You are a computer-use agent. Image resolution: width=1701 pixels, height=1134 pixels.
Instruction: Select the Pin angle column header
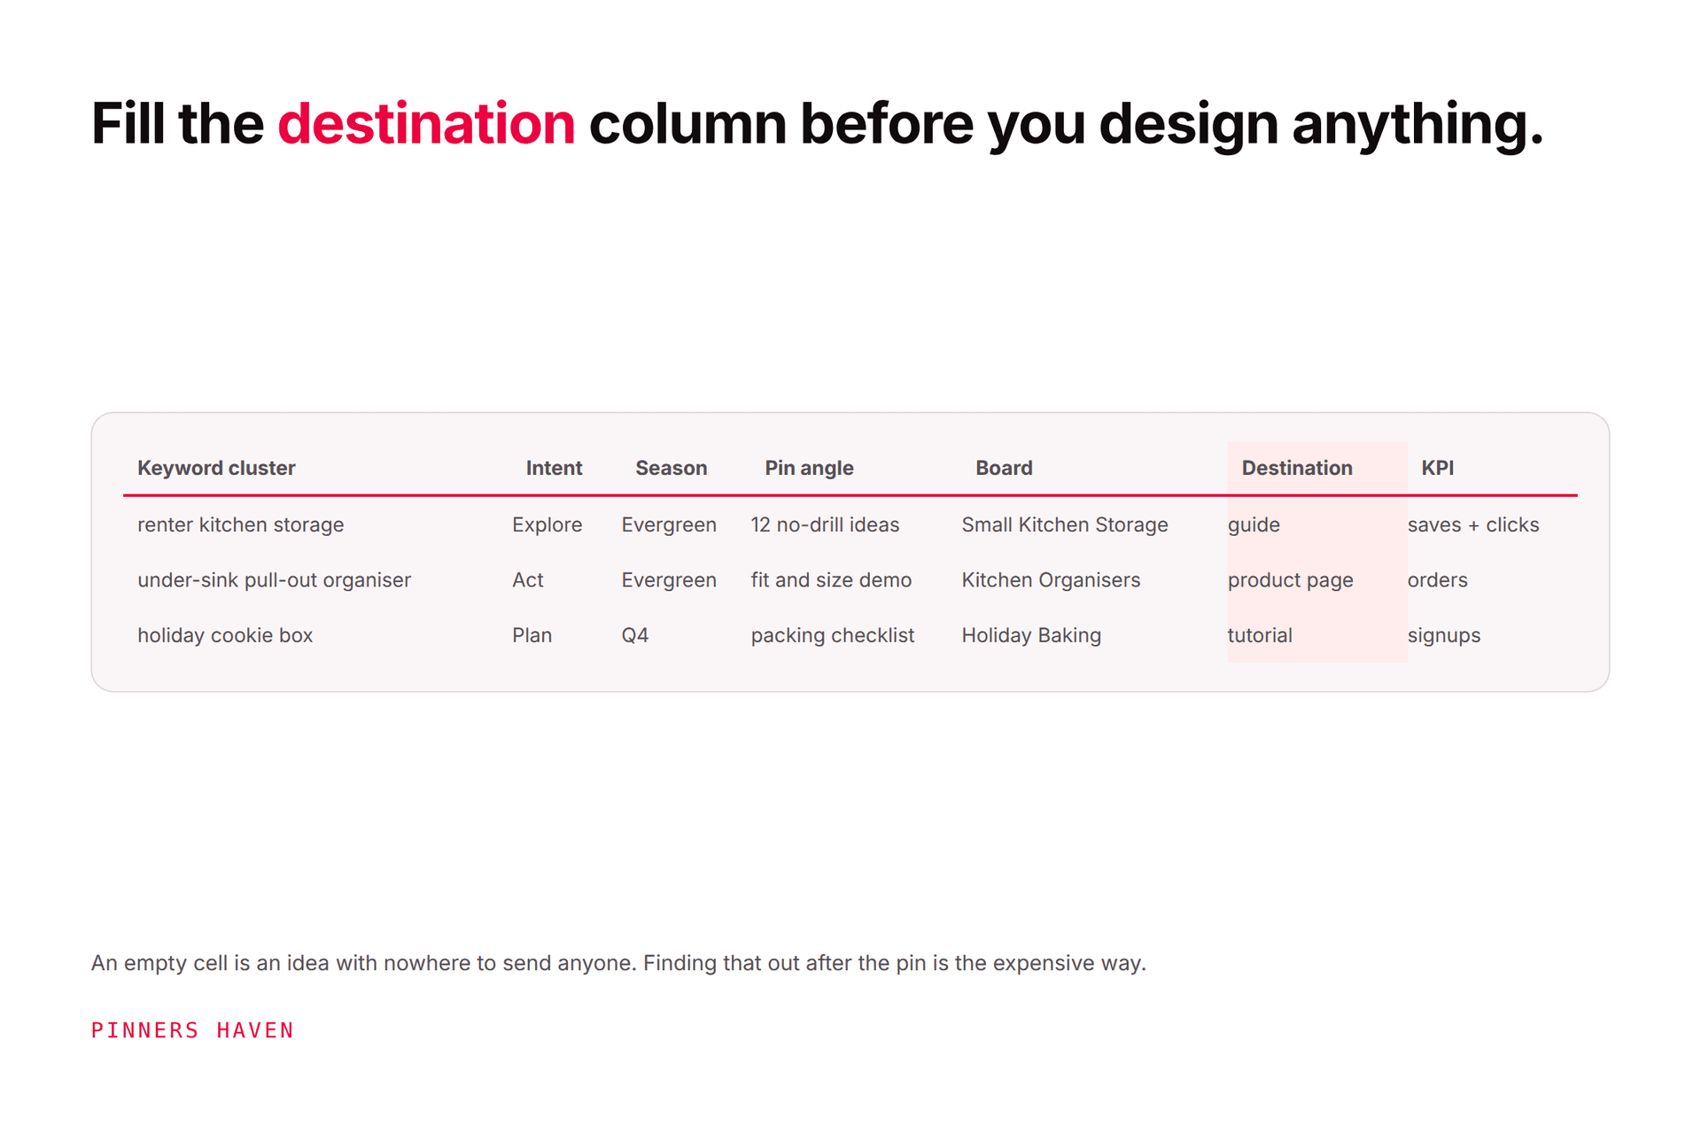[809, 468]
